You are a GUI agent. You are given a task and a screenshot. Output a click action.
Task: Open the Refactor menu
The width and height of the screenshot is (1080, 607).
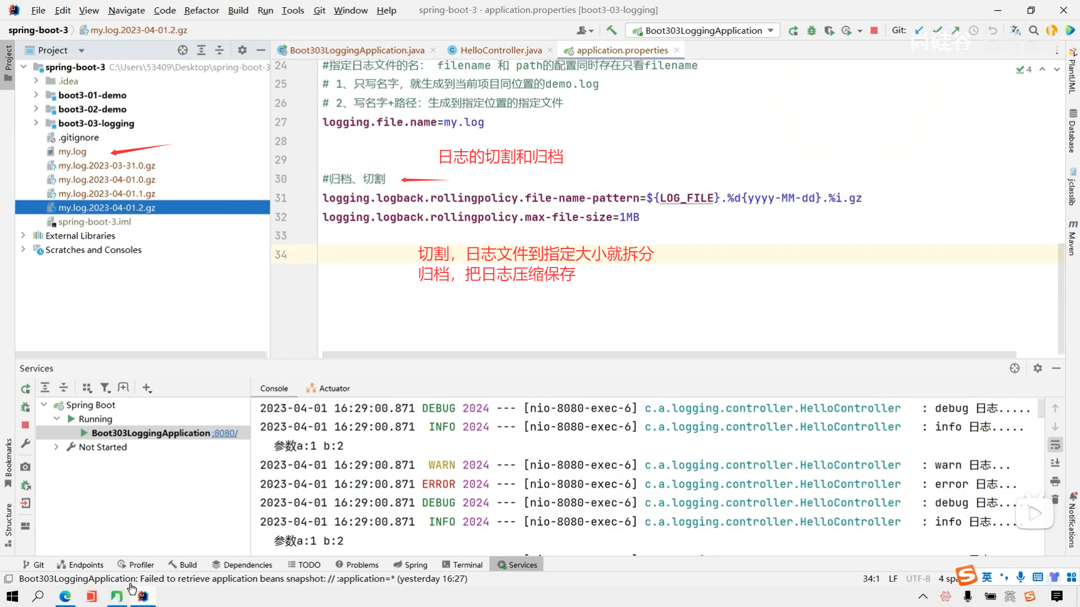tap(201, 10)
